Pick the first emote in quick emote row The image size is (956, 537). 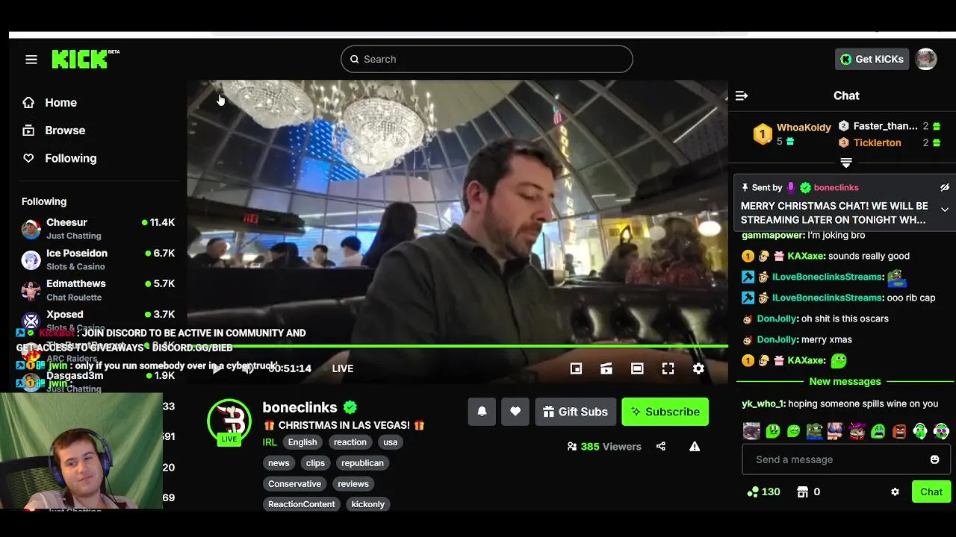click(x=751, y=430)
